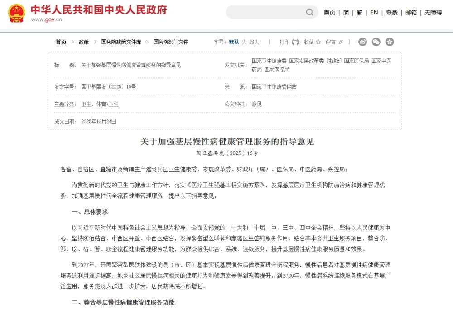The image size is (453, 310).
Task: Open the EN English version
Action: (374, 13)
